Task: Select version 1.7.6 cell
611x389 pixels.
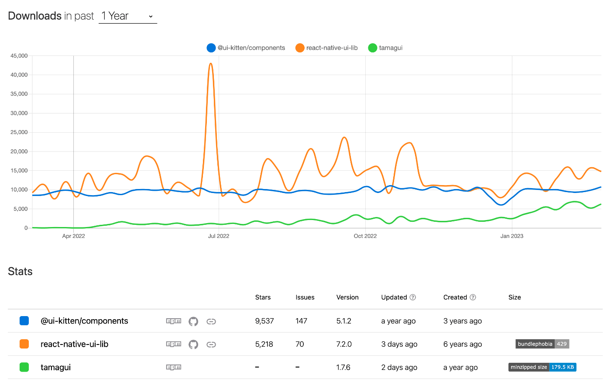Action: [343, 367]
